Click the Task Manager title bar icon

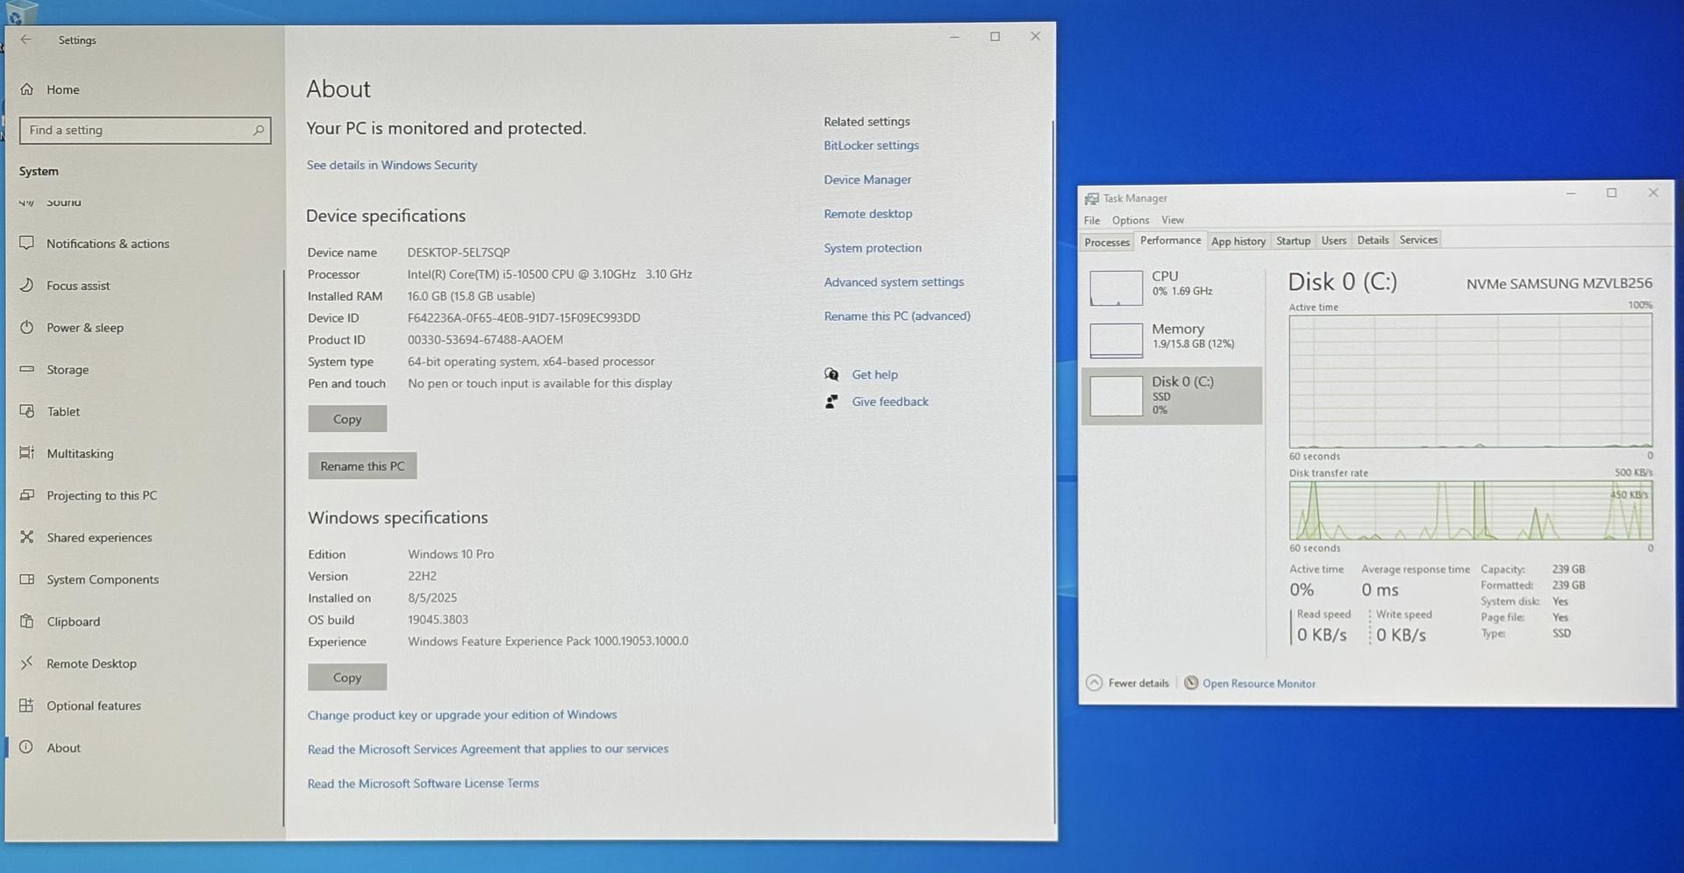(x=1092, y=199)
